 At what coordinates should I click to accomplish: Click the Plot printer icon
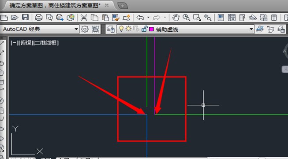click(x=38, y=18)
